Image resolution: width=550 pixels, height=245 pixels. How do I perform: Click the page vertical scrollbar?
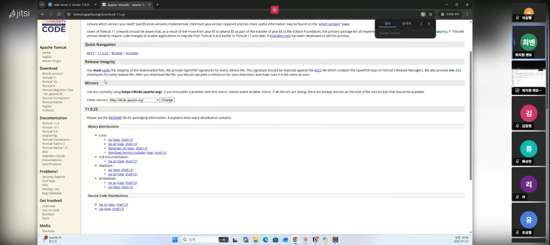(471, 115)
